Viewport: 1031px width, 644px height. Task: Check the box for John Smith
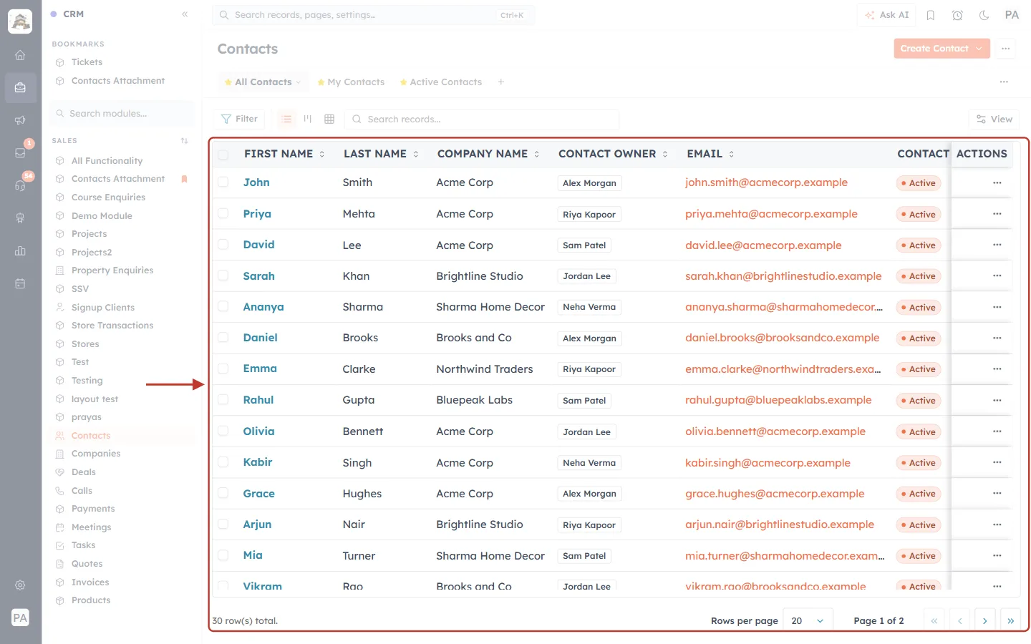223,182
